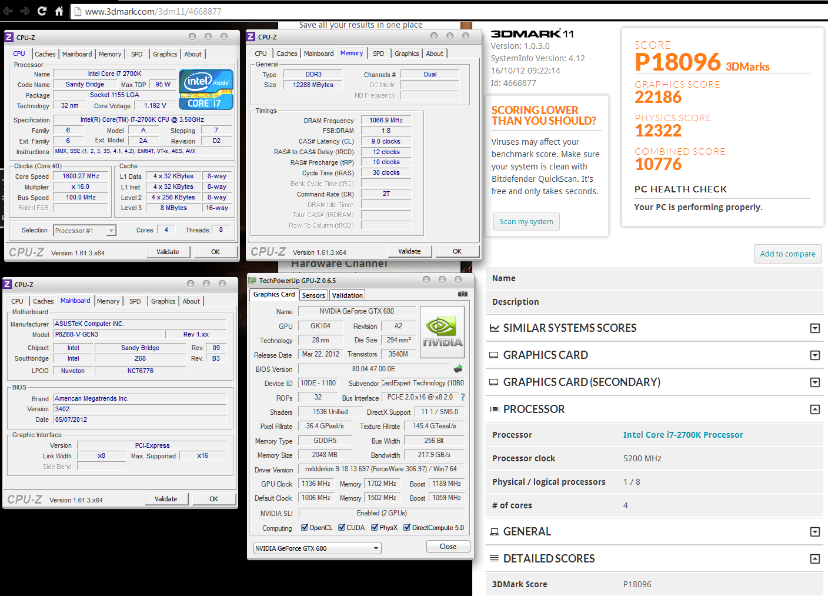
Task: Toggle the OpenCL checkbox
Action: pyautogui.click(x=305, y=528)
